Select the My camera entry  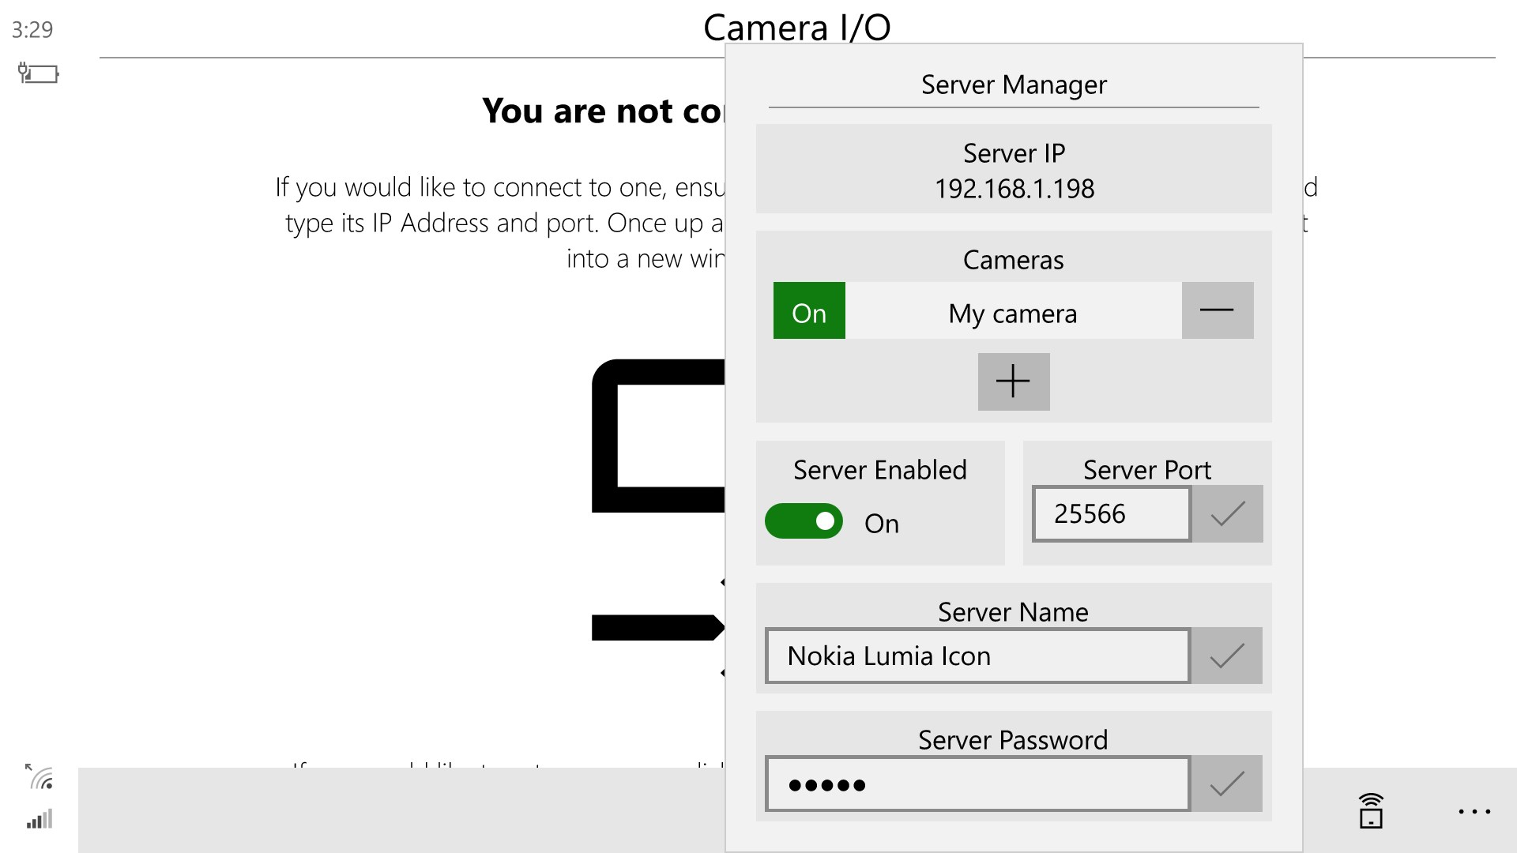1013,314
